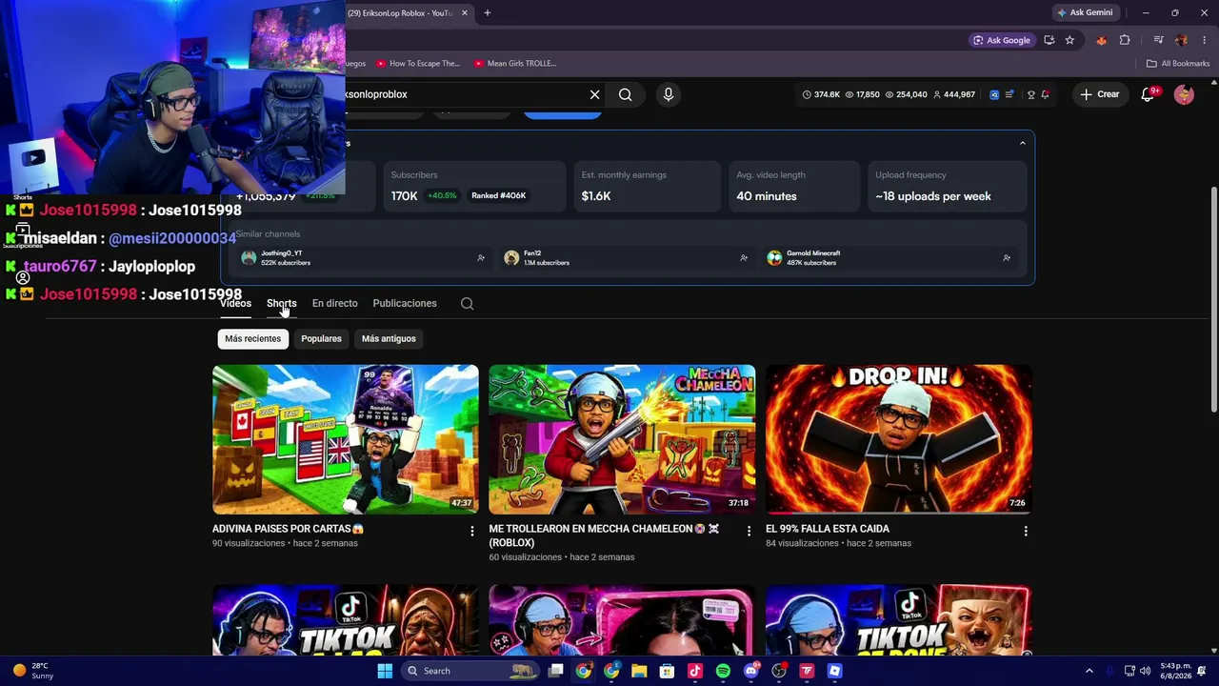Image resolution: width=1219 pixels, height=686 pixels.
Task: Follow similar channel Josthing0_YT
Action: point(481,258)
